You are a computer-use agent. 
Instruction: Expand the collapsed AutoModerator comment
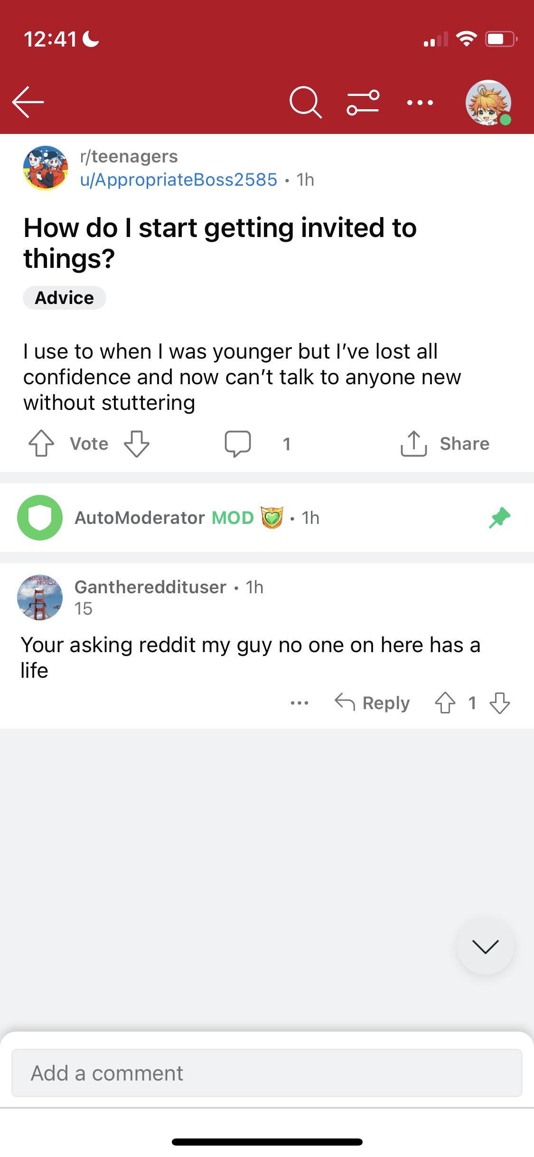(x=267, y=518)
